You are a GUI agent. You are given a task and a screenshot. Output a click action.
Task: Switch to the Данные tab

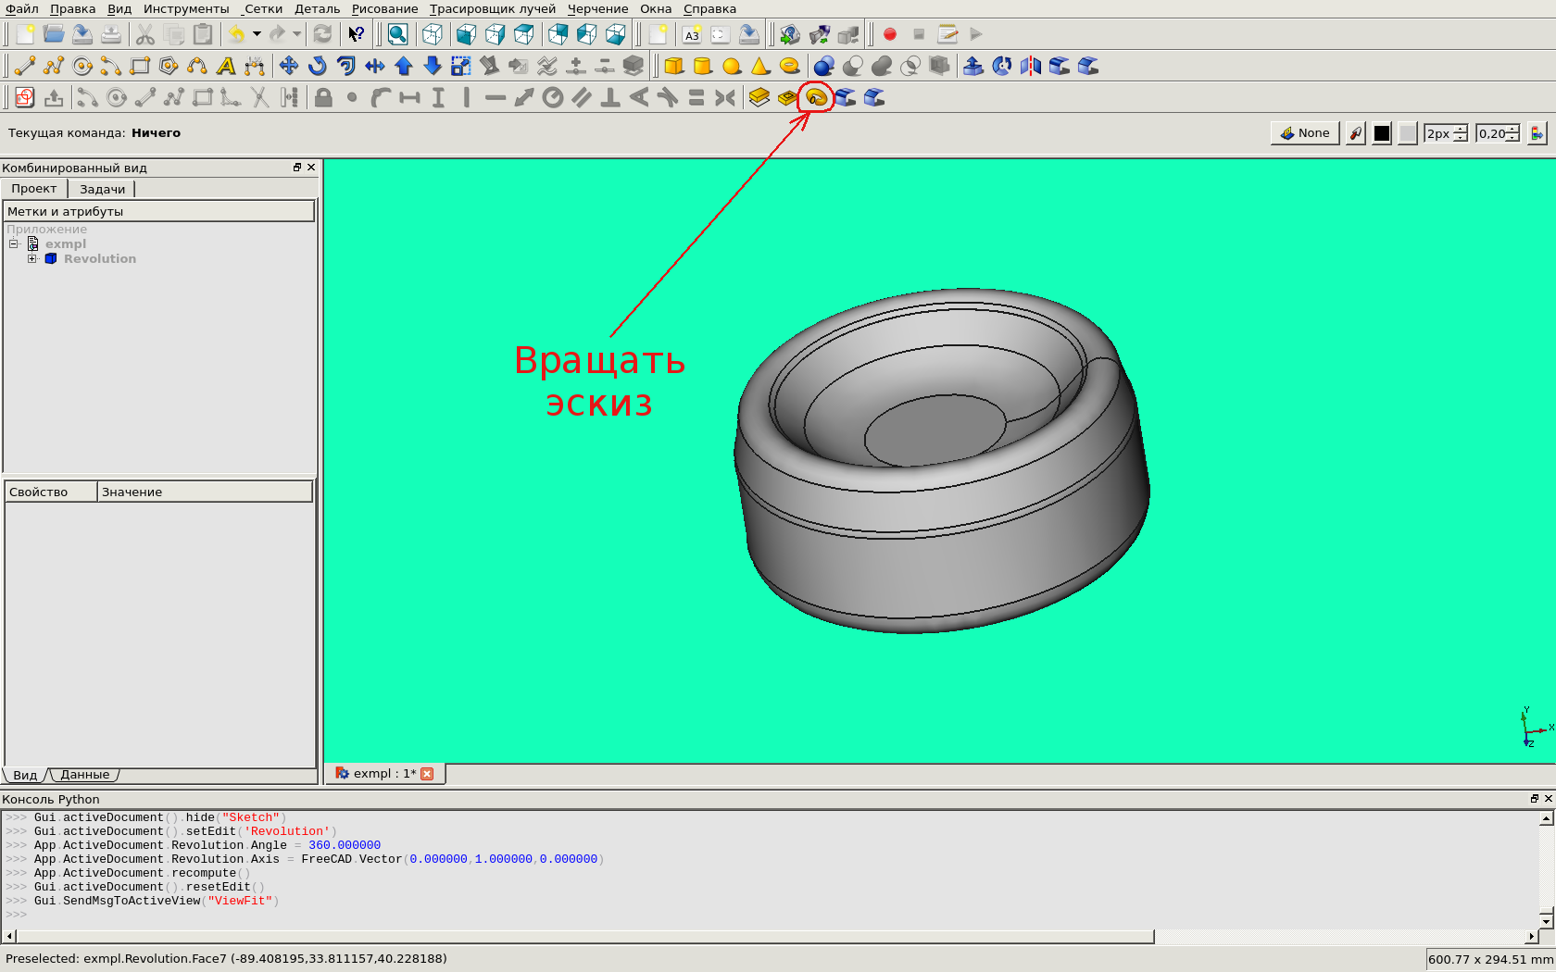point(85,774)
